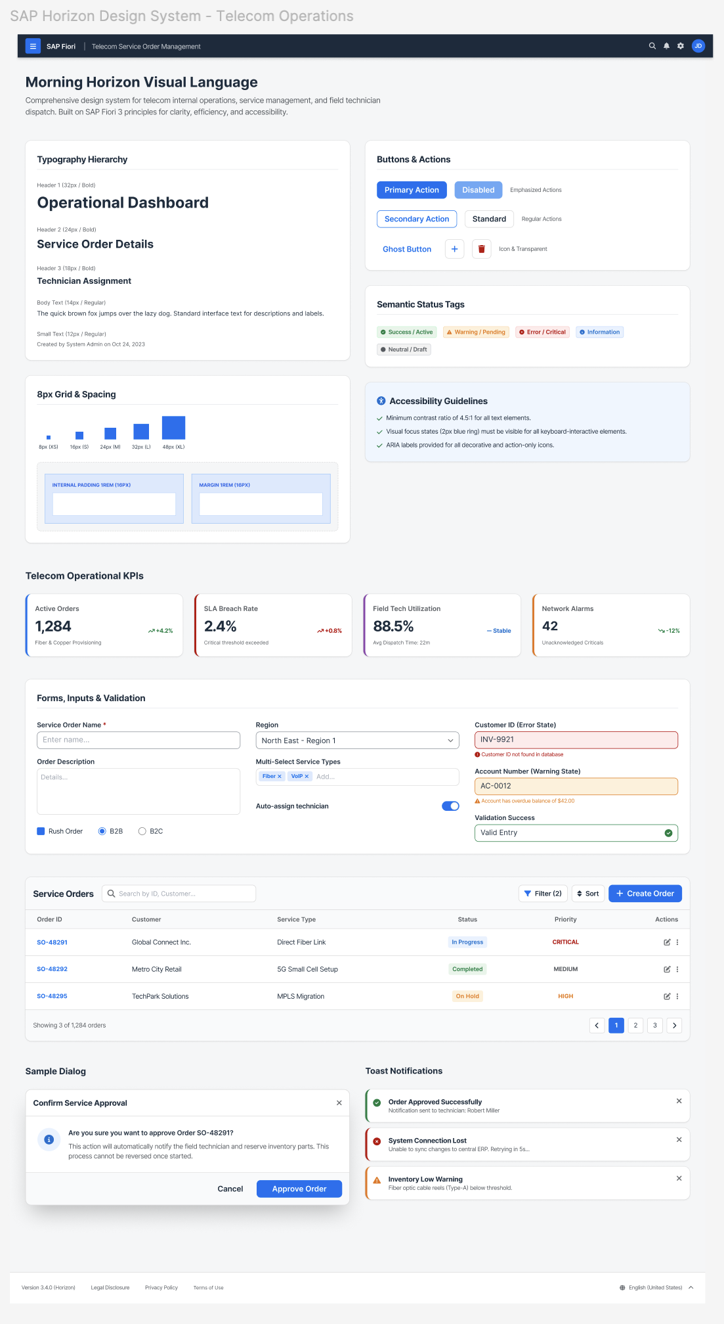Toggle the Rush Order checkbox
Screen dimensions: 724x1324
[41, 831]
